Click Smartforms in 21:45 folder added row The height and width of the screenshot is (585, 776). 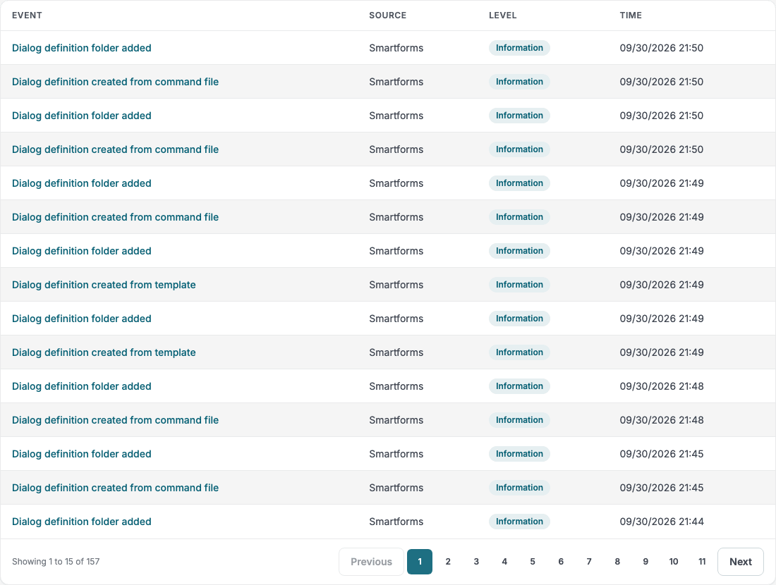[396, 453]
